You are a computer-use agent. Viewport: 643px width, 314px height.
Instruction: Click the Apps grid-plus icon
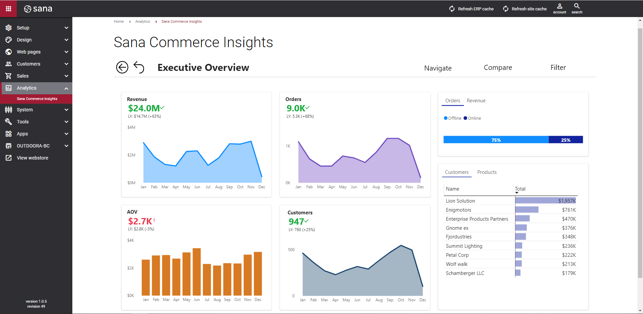(9, 134)
